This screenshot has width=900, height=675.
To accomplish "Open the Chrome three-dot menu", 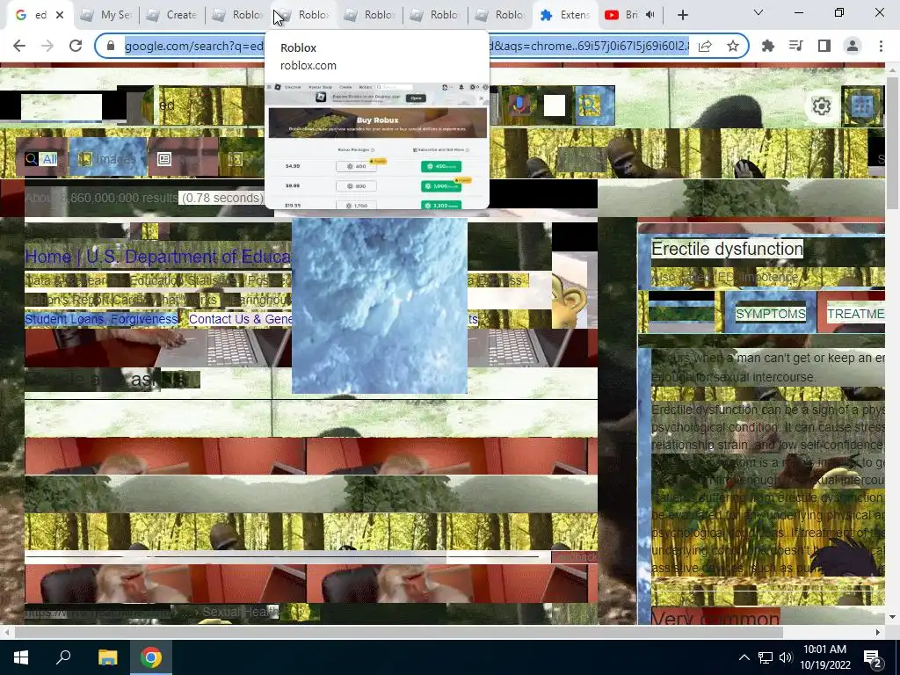I will point(881,46).
